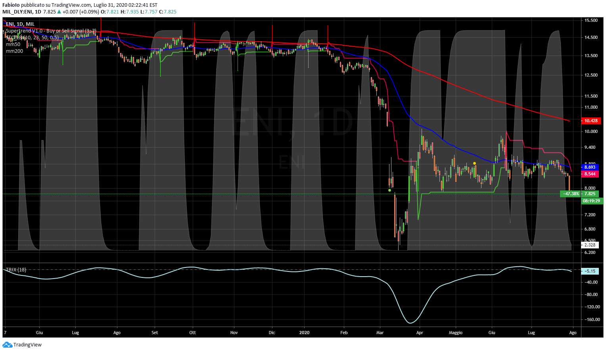Click the TradingView logo icon at the bottom
The width and height of the screenshot is (606, 352).
[8, 345]
